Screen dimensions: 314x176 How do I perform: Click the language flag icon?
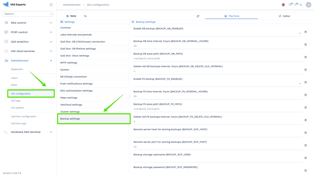(x=283, y=5)
